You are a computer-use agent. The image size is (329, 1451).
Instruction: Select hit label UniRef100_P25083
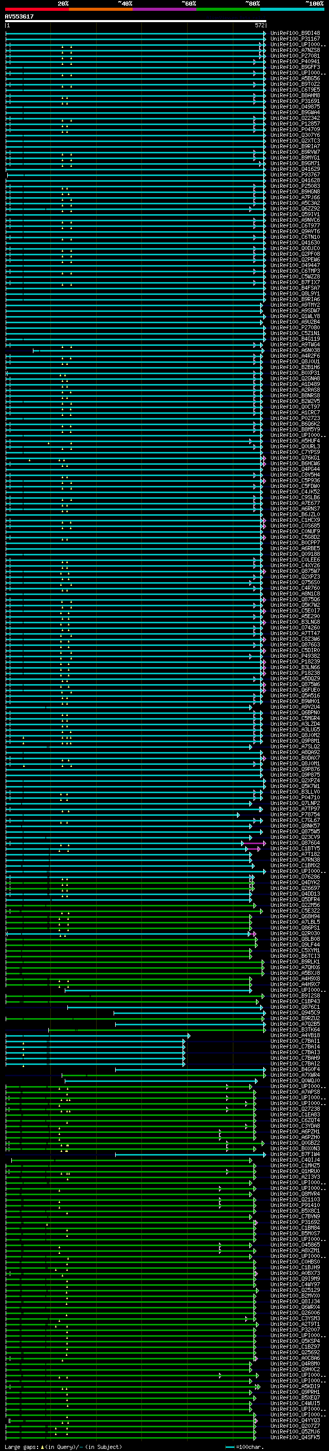[295, 186]
